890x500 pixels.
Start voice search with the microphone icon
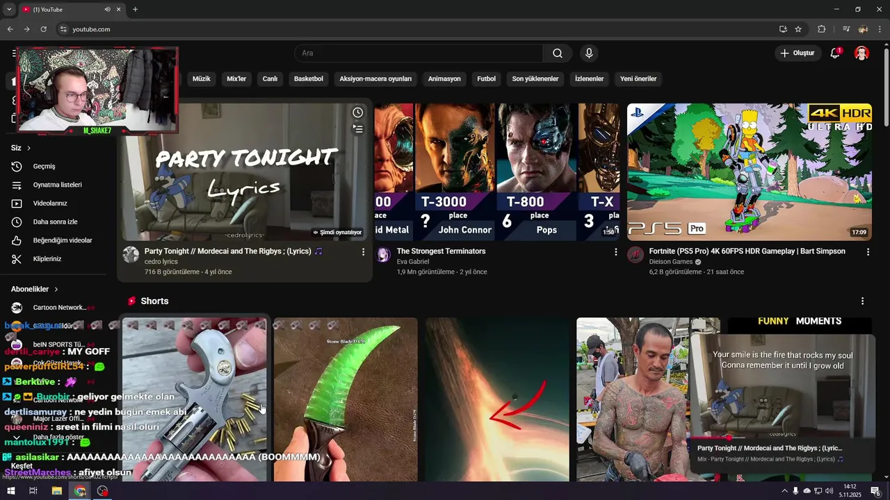(x=589, y=53)
